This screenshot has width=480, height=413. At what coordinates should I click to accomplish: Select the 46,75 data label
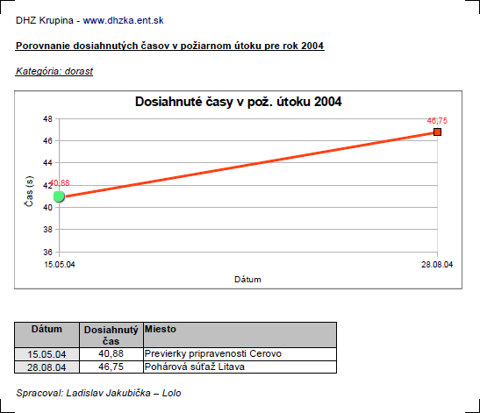coord(437,121)
